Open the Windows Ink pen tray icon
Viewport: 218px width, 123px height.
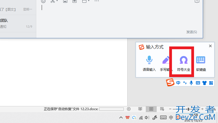pos(155,118)
